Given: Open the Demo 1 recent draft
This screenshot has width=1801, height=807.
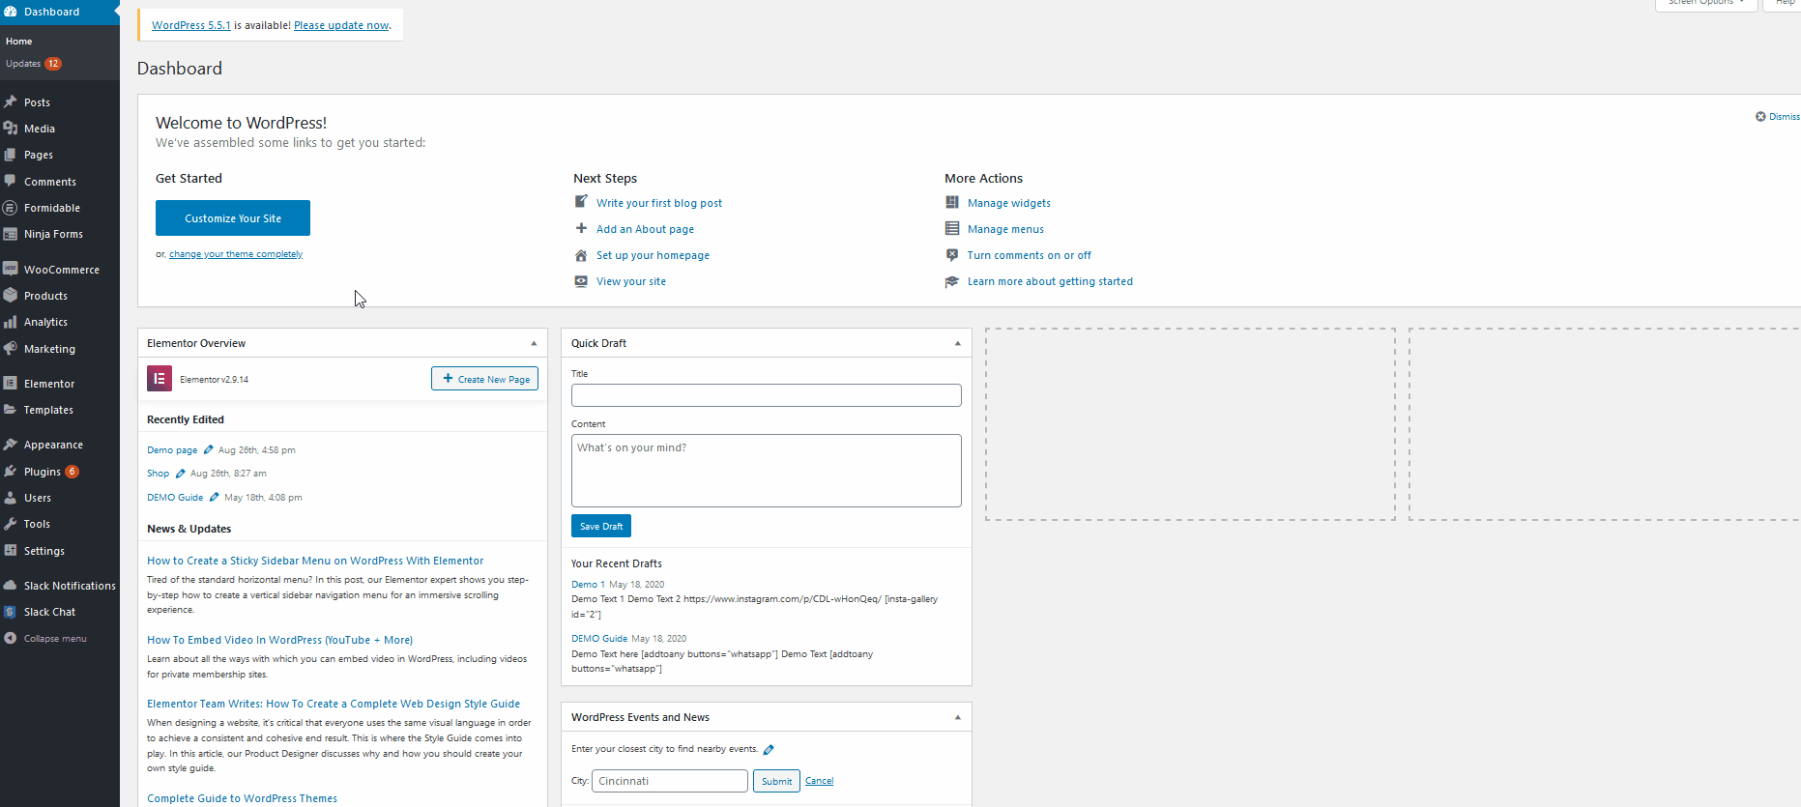Looking at the screenshot, I should pyautogui.click(x=588, y=584).
